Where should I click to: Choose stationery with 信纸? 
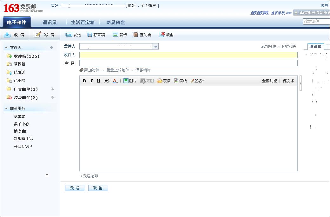tap(180, 81)
